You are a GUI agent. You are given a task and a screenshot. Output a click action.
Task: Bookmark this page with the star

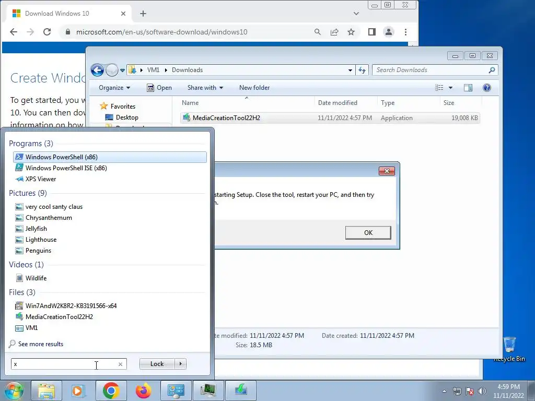(x=351, y=32)
